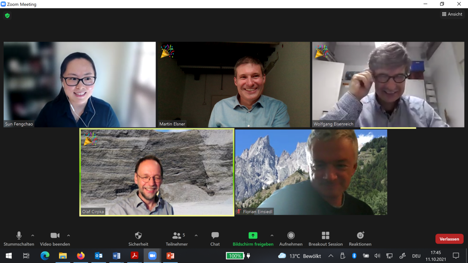This screenshot has width=468, height=263.
Task: Leave the meeting with Verlassen
Action: pyautogui.click(x=449, y=239)
